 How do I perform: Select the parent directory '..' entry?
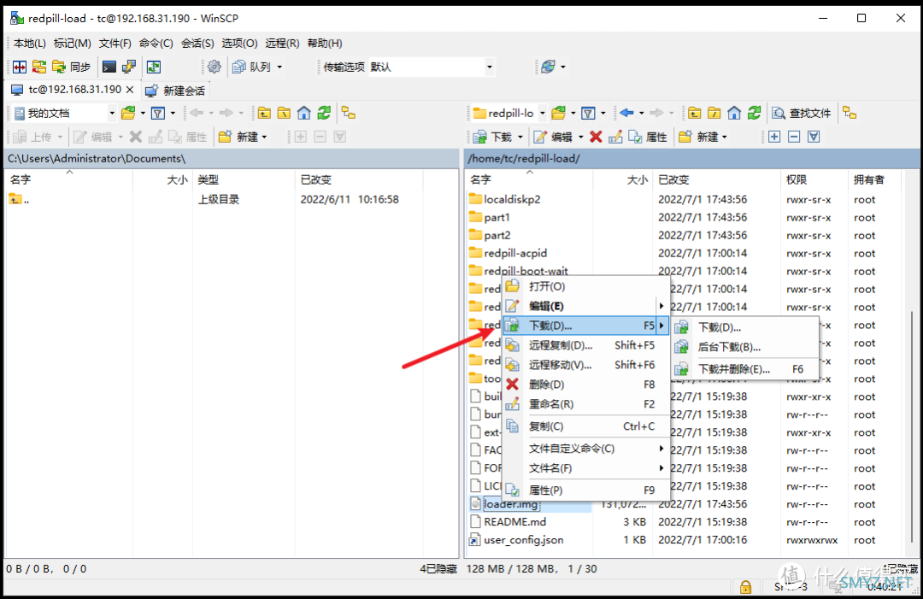pyautogui.click(x=20, y=199)
